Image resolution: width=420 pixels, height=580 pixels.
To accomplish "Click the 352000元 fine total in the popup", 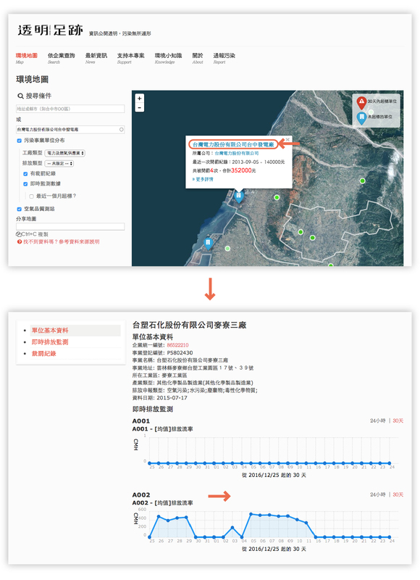I will (243, 170).
